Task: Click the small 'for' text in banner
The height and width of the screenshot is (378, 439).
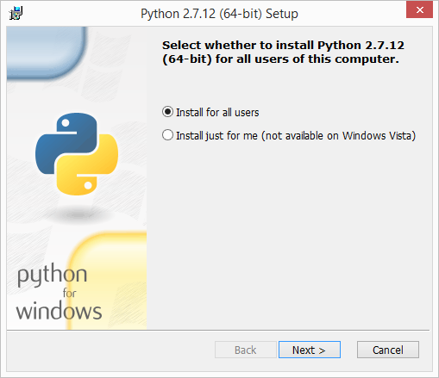Action: (69, 293)
